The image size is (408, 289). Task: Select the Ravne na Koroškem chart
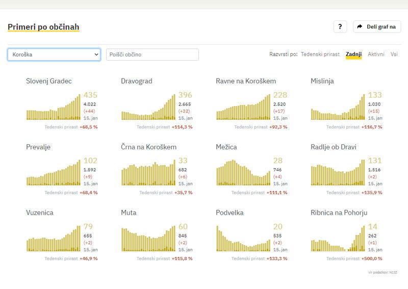pyautogui.click(x=243, y=108)
